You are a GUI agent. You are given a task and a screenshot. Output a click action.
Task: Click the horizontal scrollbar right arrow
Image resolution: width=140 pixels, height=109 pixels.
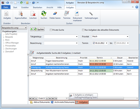(x=137, y=98)
